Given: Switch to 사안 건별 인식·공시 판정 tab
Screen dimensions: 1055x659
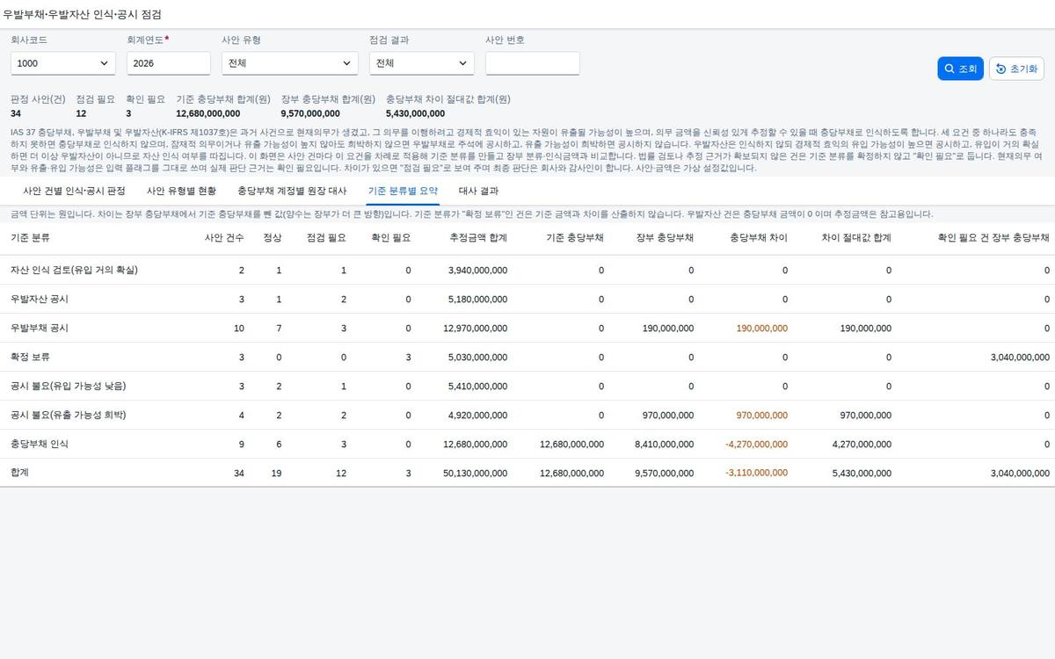Looking at the screenshot, I should [74, 191].
